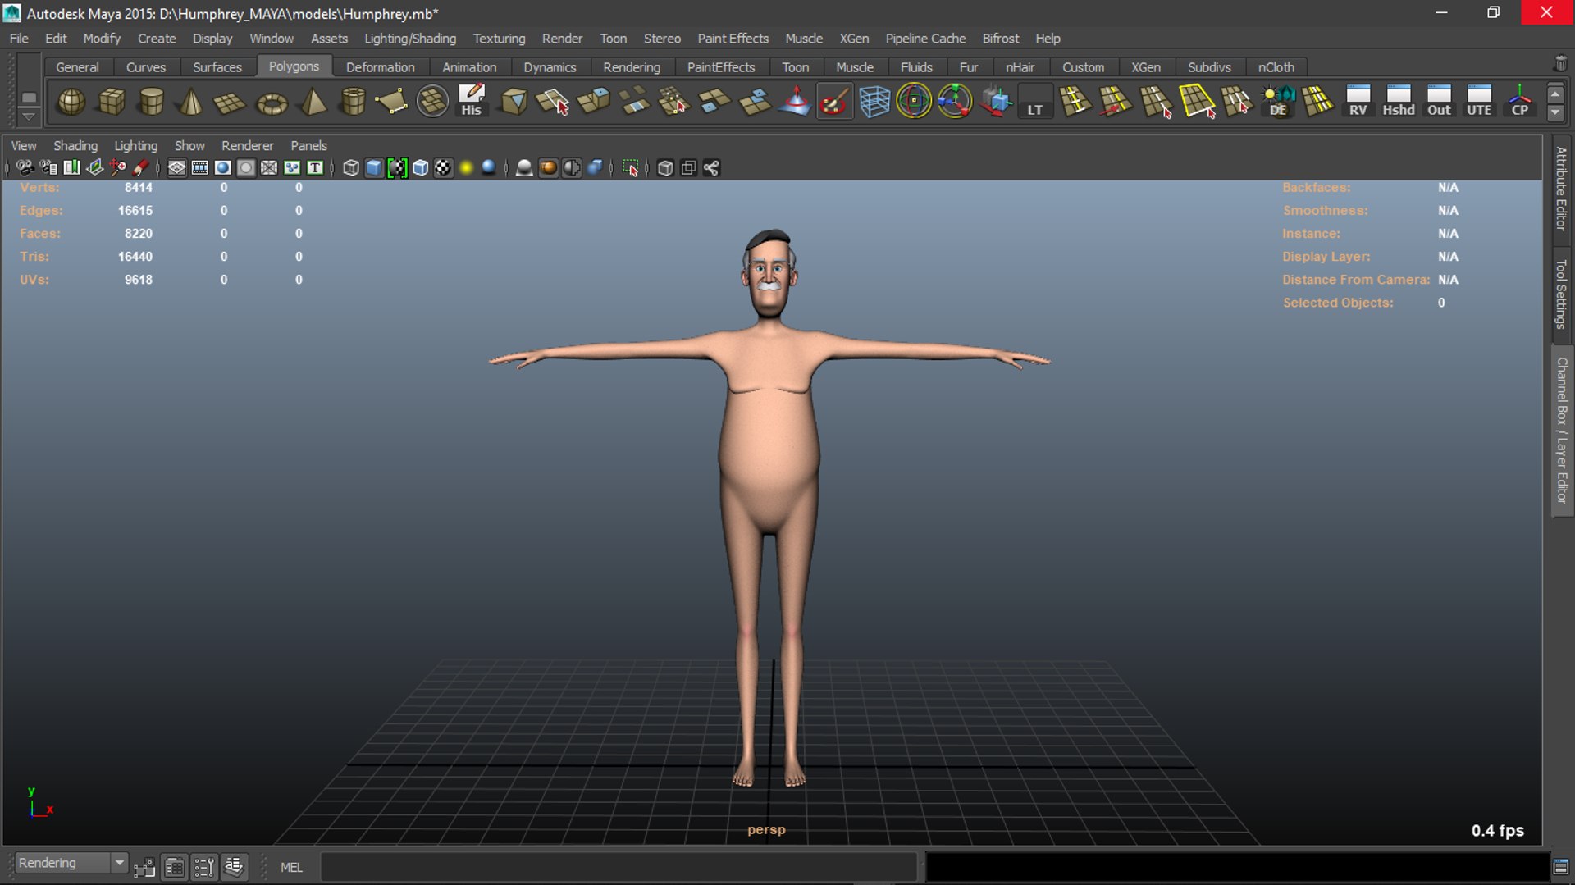Open the UTE UV Texture Editor shelf button

point(1479,102)
